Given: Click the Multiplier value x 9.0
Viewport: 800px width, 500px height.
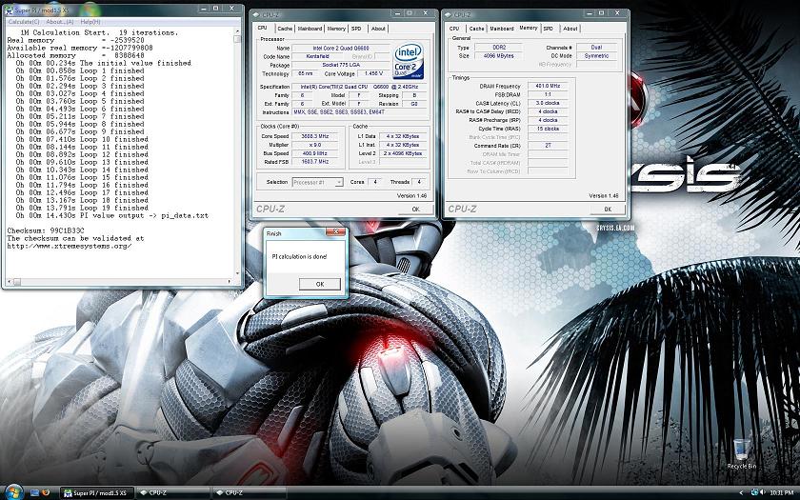Looking at the screenshot, I should (x=315, y=146).
